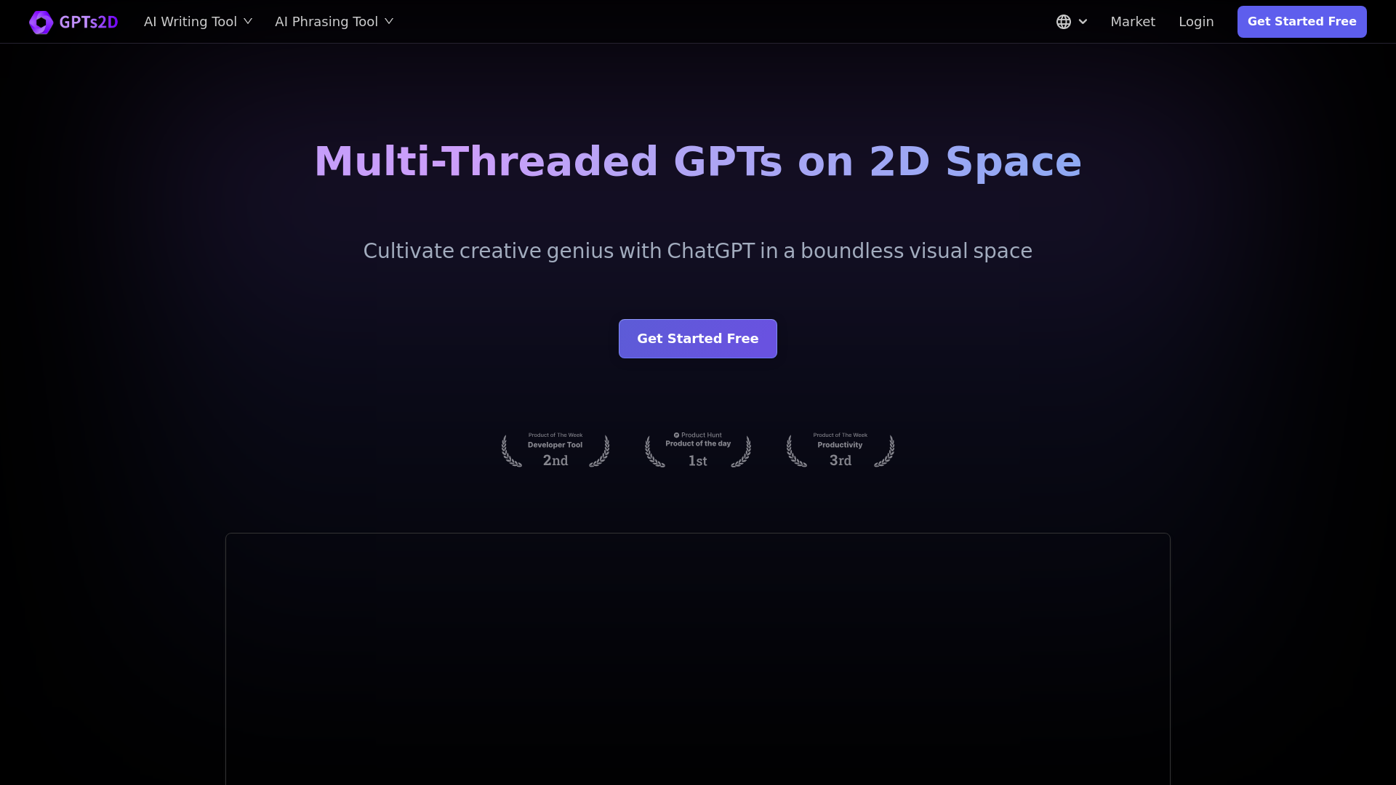
Task: Click the GPTs2D brand name to go home
Action: [x=89, y=22]
